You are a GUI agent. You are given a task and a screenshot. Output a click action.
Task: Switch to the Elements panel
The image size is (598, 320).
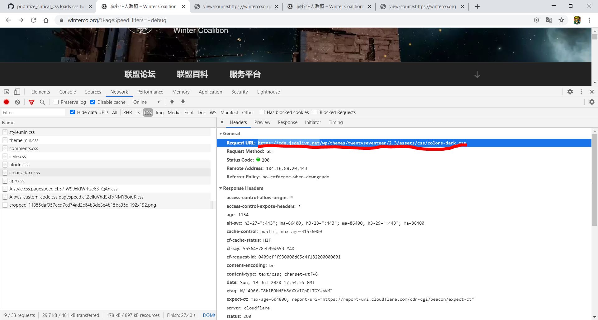(40, 92)
